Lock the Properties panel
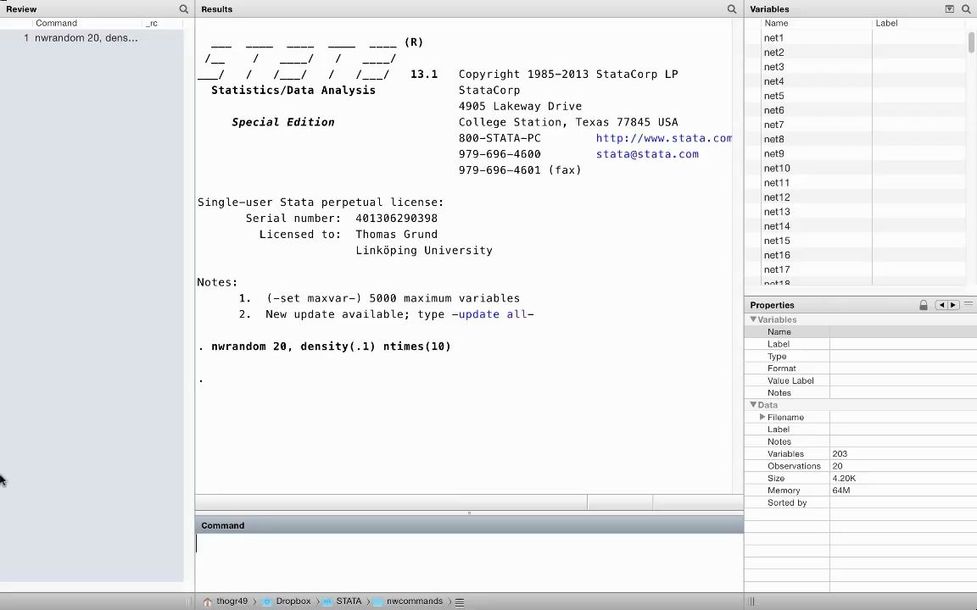The height and width of the screenshot is (610, 977). [x=924, y=304]
